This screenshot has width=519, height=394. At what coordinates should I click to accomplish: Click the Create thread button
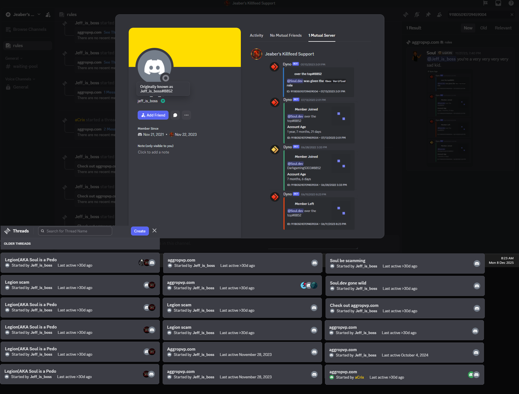tap(140, 231)
